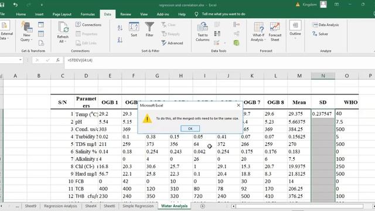
Task: Open the Sort dialog button
Action: click(134, 29)
